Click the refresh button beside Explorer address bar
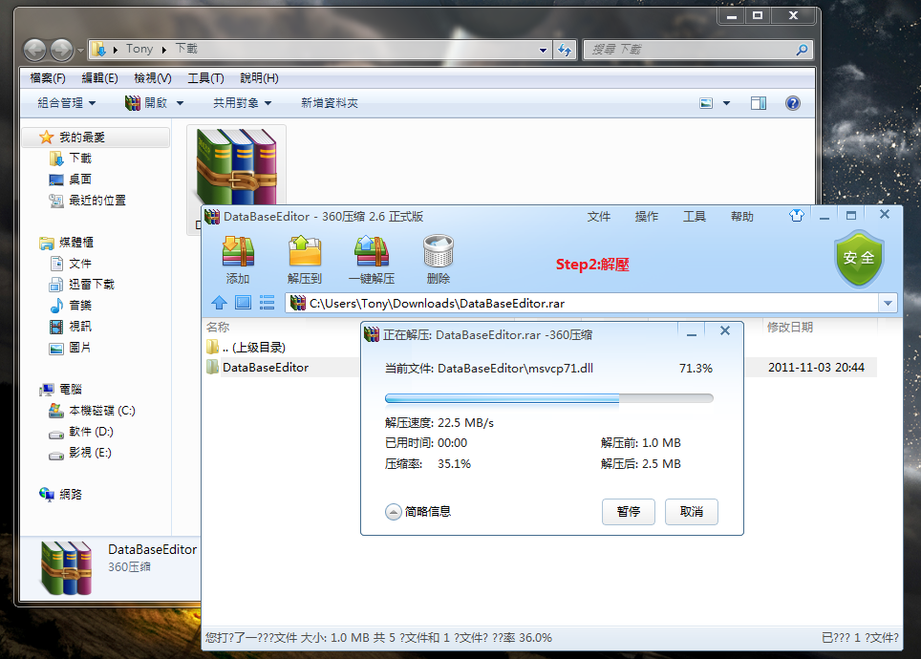This screenshot has height=659, width=921. tap(565, 50)
